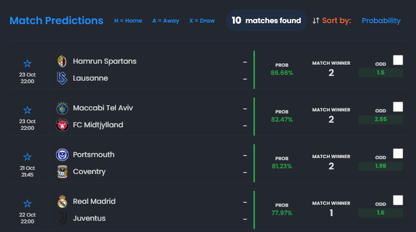
Task: Click the FC Midtjylland team badge
Action: [62, 125]
